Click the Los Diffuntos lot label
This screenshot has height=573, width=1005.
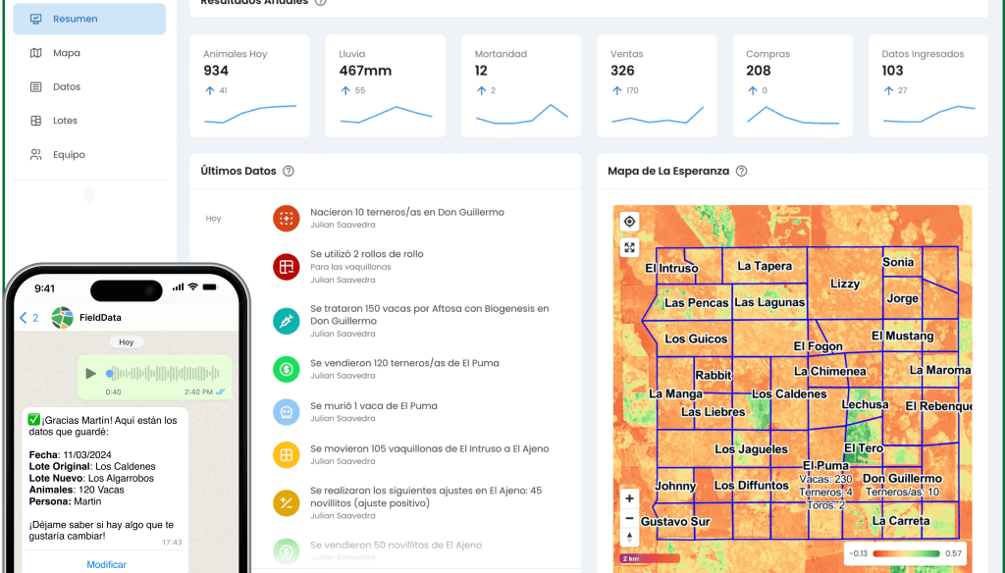(x=751, y=486)
